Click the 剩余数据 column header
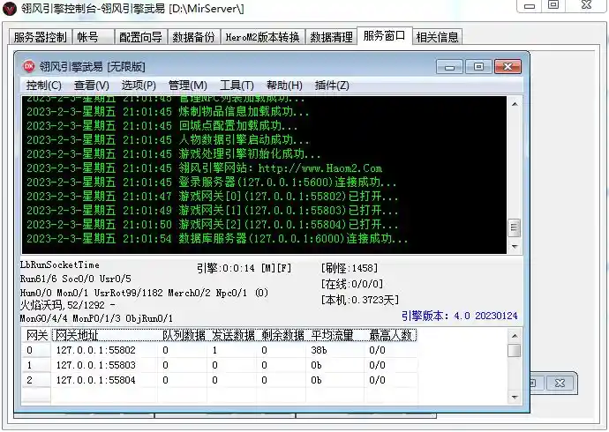The image size is (609, 432). point(282,335)
